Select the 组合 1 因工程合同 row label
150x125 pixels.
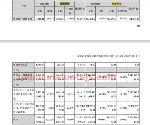[23, 94]
